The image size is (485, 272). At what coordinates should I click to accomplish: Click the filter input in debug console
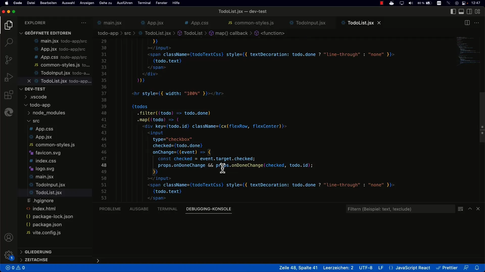[400, 209]
